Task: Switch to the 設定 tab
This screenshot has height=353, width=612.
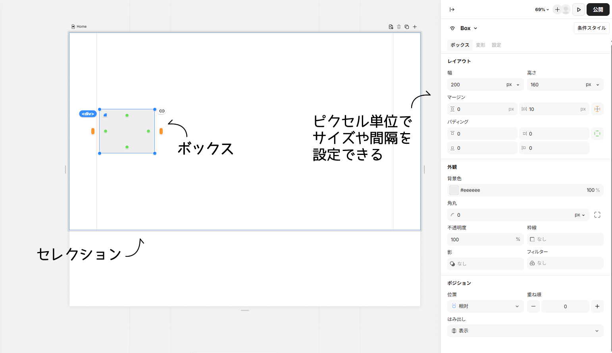Action: pos(496,45)
